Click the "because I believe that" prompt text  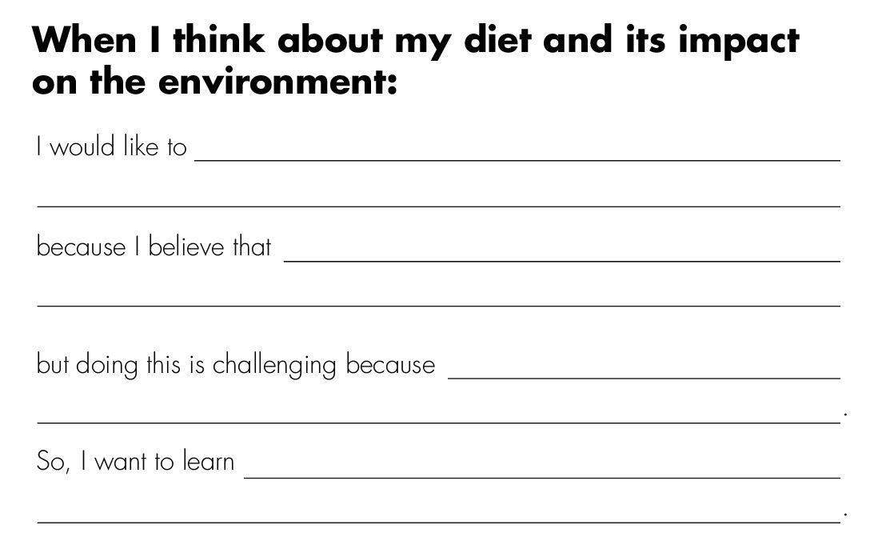click(x=154, y=246)
